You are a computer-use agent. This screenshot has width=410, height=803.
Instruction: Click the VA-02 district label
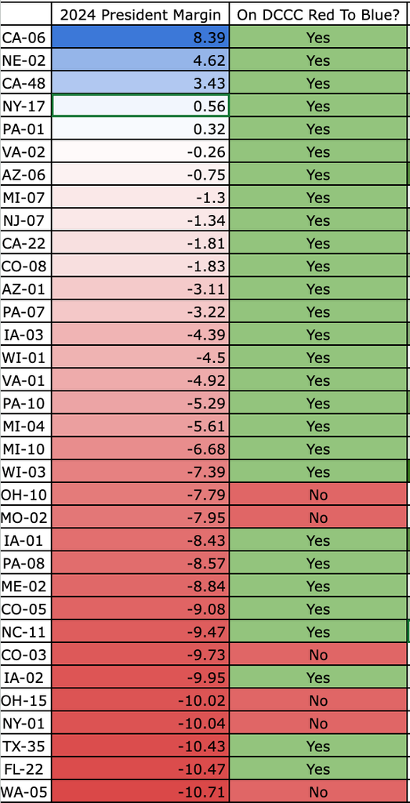point(26,151)
